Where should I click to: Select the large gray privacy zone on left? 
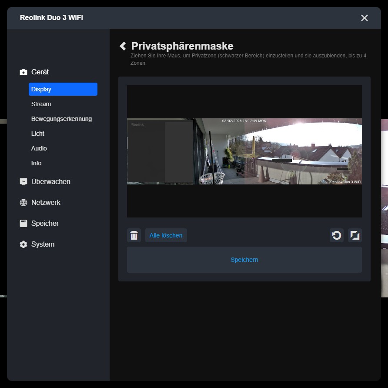click(x=146, y=152)
